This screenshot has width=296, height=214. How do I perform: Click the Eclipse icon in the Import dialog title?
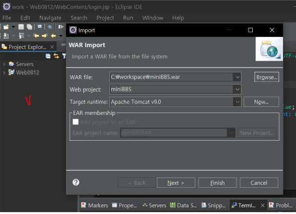pos(73,30)
